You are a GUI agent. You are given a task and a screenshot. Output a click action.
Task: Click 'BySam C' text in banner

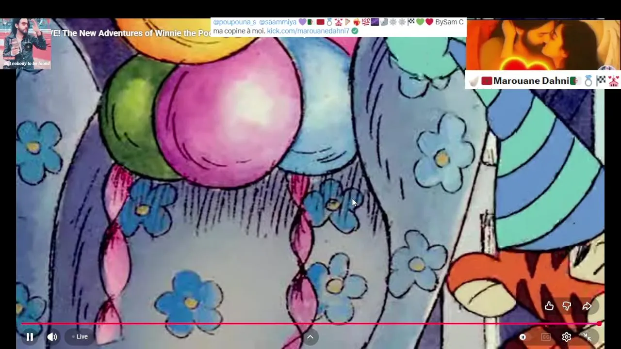pyautogui.click(x=449, y=22)
